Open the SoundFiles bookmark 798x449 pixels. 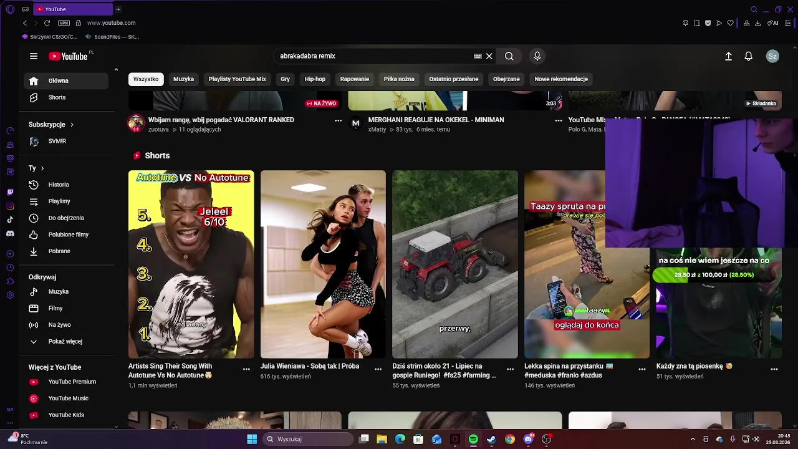[x=112, y=37]
